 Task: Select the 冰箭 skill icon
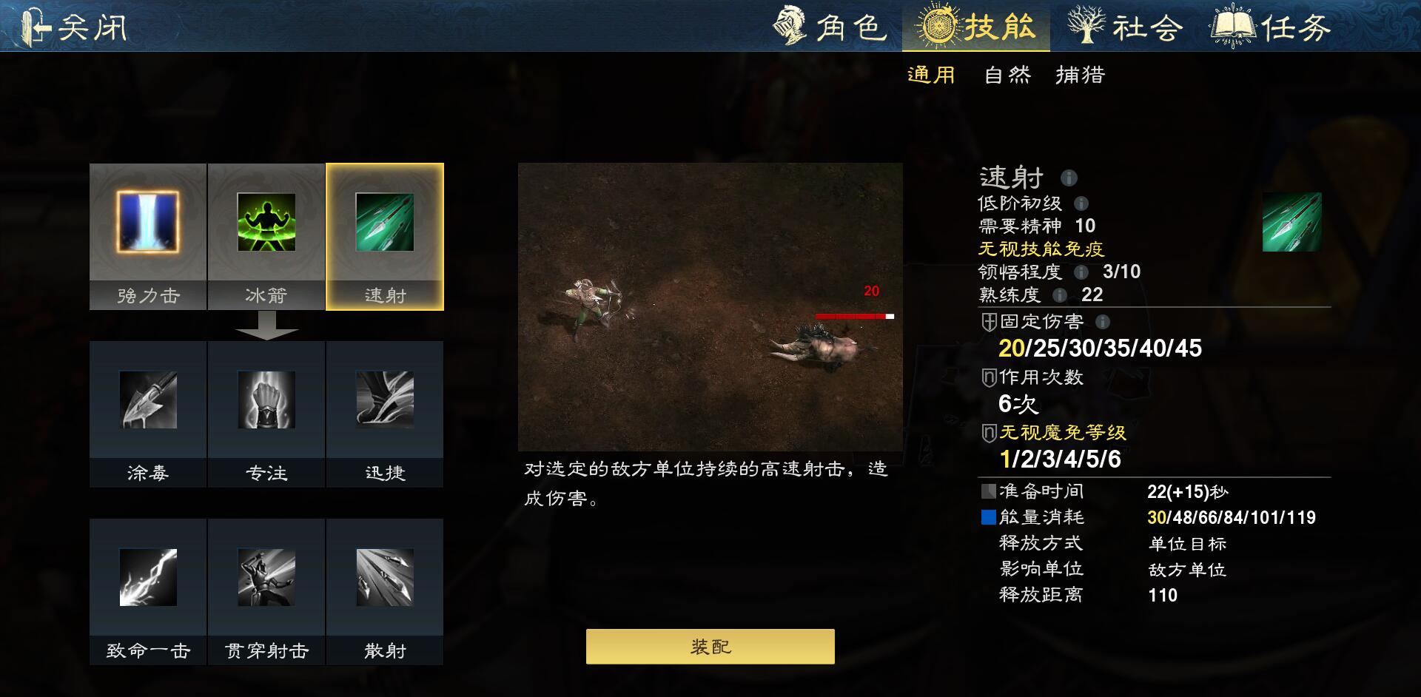(x=266, y=223)
